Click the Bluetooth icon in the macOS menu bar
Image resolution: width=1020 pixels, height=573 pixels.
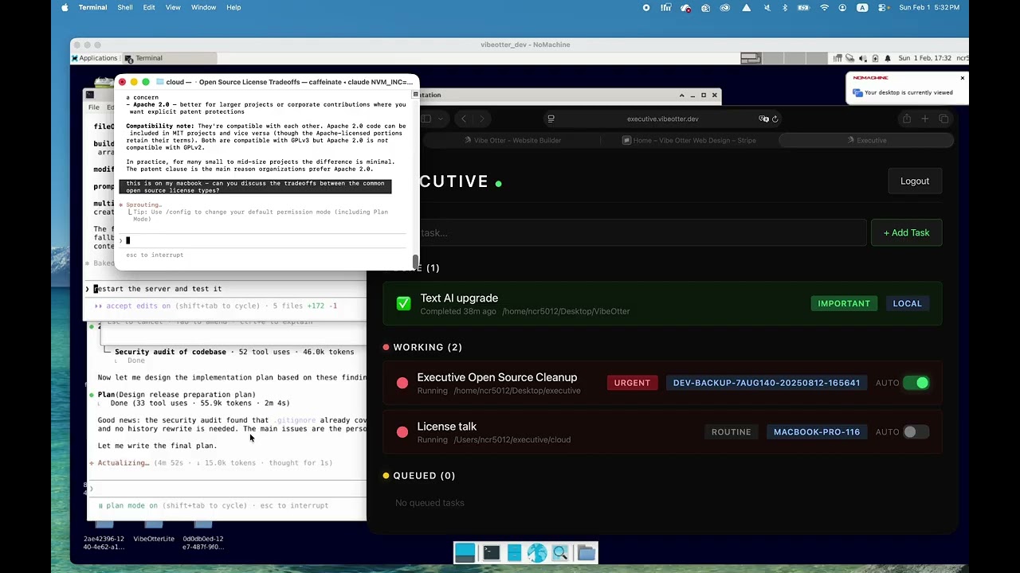[785, 7]
